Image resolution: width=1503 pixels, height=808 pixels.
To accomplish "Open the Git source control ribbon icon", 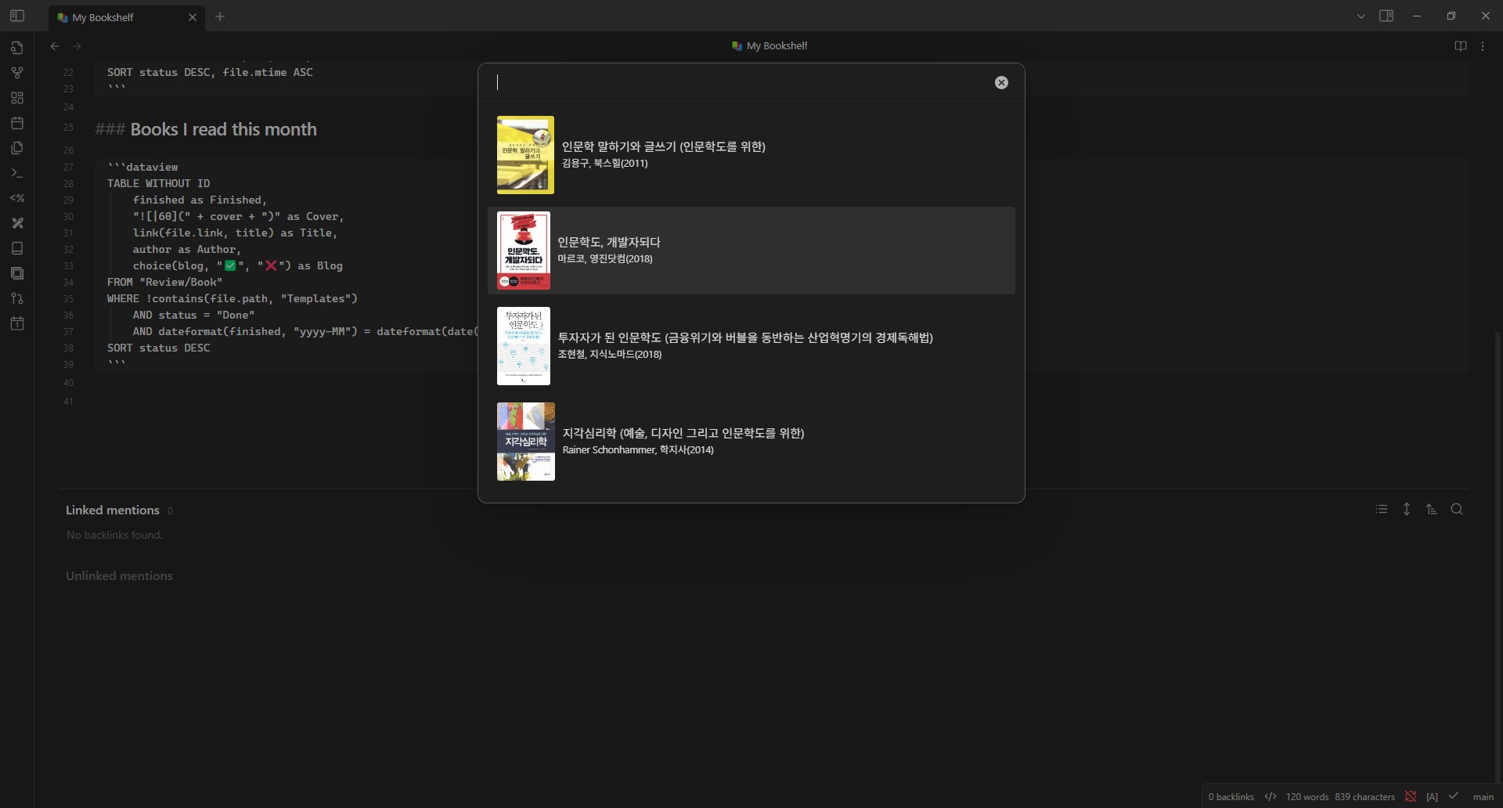I will 17,298.
